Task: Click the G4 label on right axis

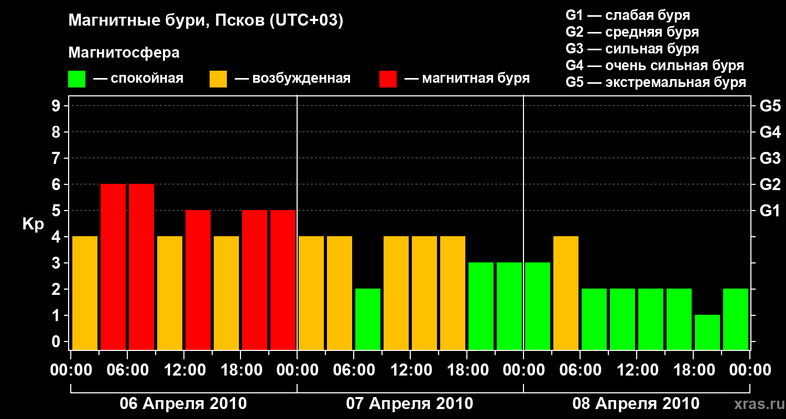Action: [x=770, y=133]
